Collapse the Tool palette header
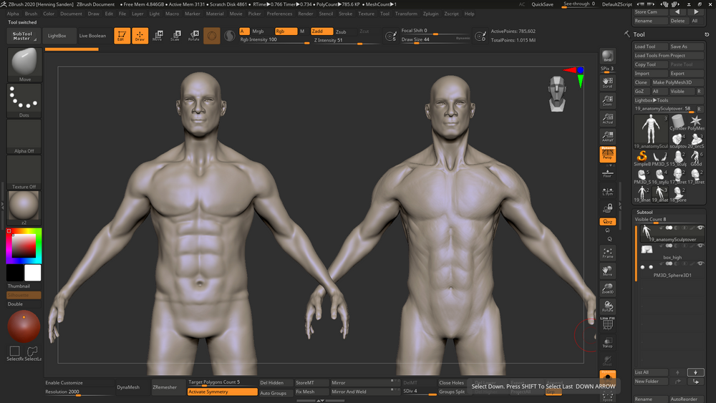This screenshot has width=716, height=403. 639,34
